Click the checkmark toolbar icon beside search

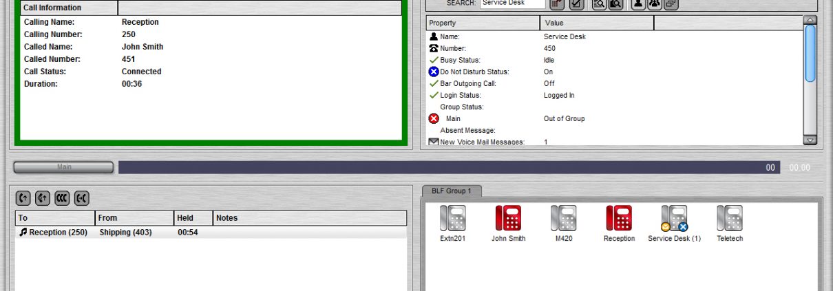(576, 4)
